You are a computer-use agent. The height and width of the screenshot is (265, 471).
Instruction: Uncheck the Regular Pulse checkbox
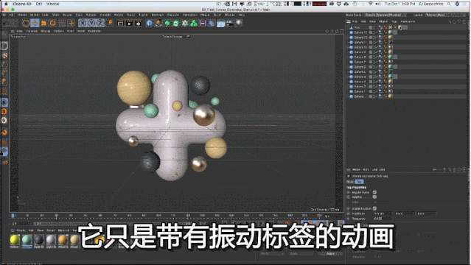(x=374, y=192)
